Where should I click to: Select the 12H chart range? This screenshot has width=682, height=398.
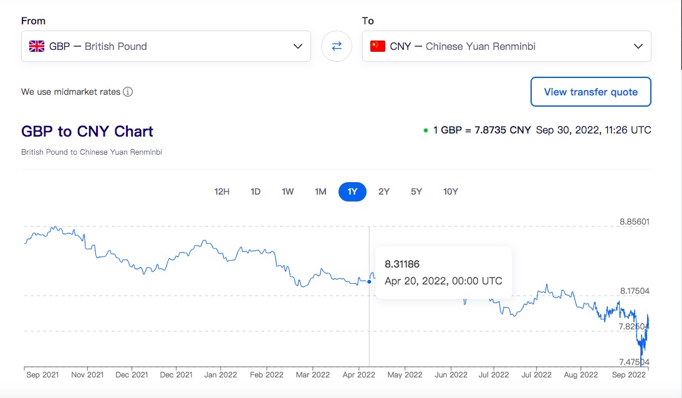tap(222, 192)
